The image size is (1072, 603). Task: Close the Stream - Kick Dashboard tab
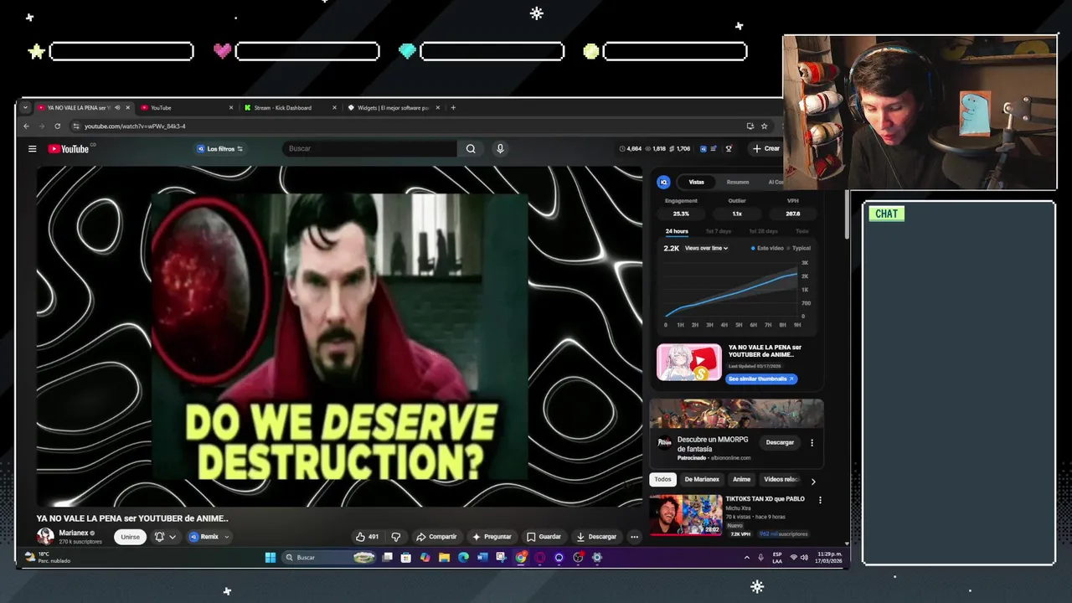[334, 107]
